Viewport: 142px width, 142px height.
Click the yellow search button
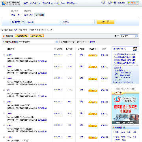point(105,22)
